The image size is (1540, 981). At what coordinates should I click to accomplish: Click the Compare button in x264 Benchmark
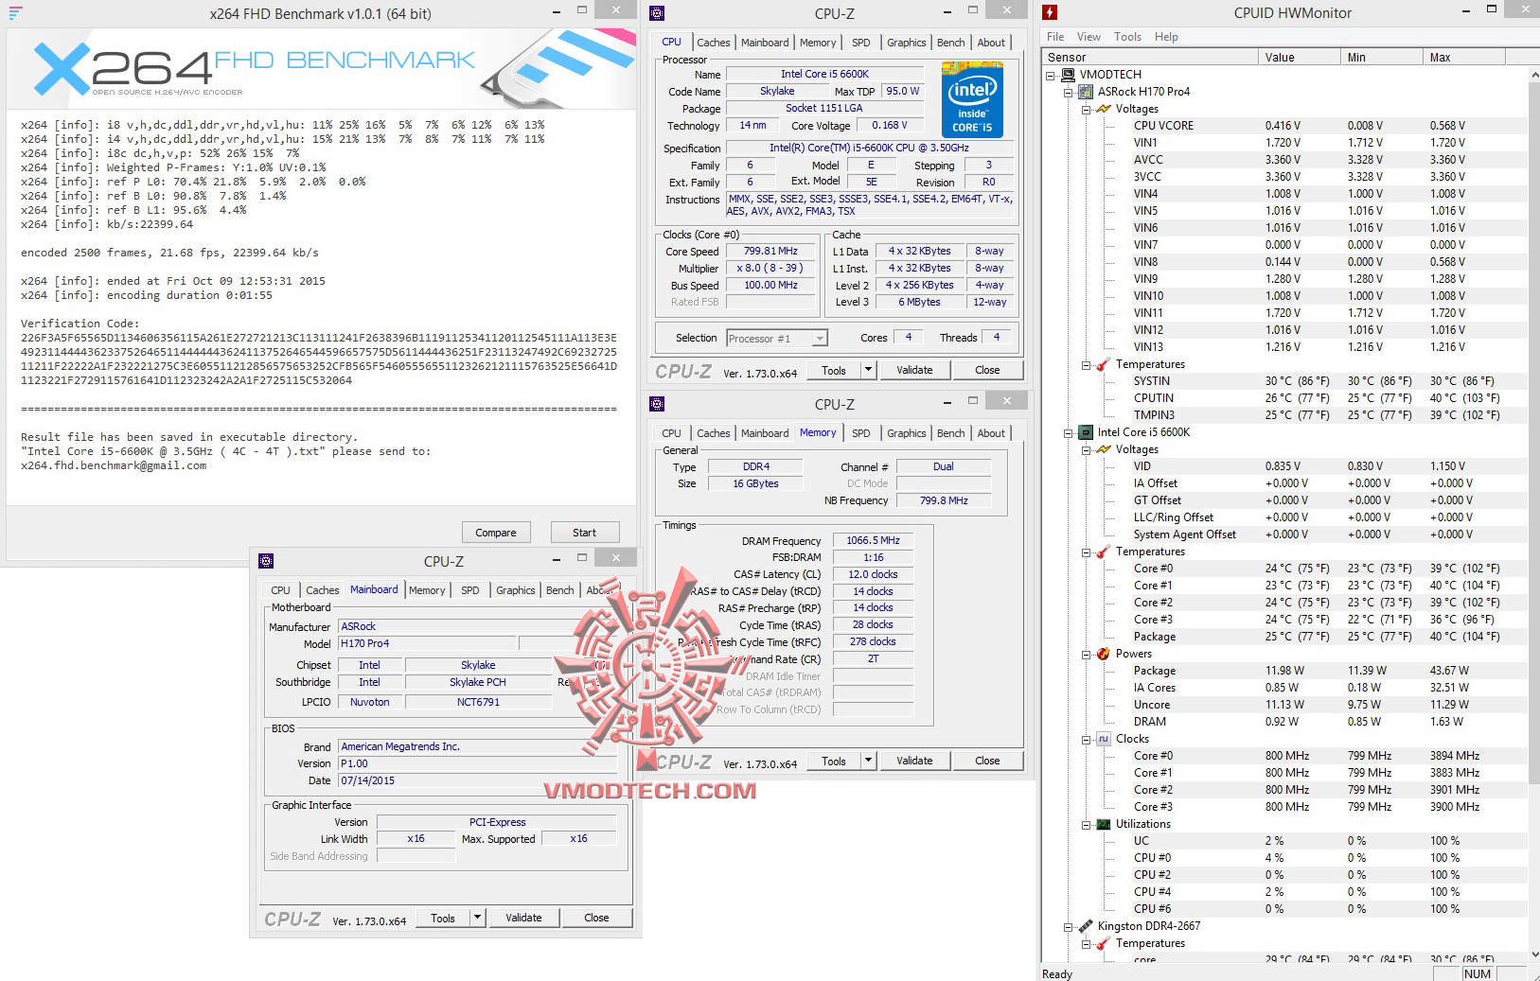(x=496, y=533)
